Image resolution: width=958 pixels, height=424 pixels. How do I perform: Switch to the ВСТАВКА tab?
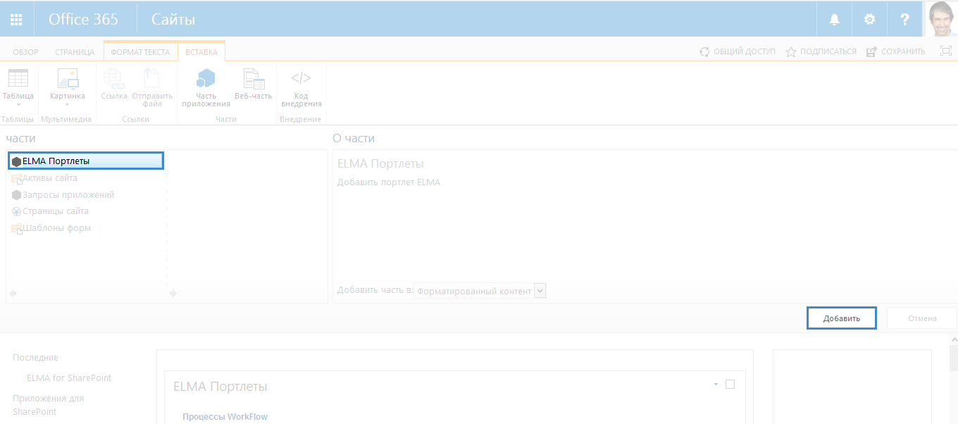201,52
